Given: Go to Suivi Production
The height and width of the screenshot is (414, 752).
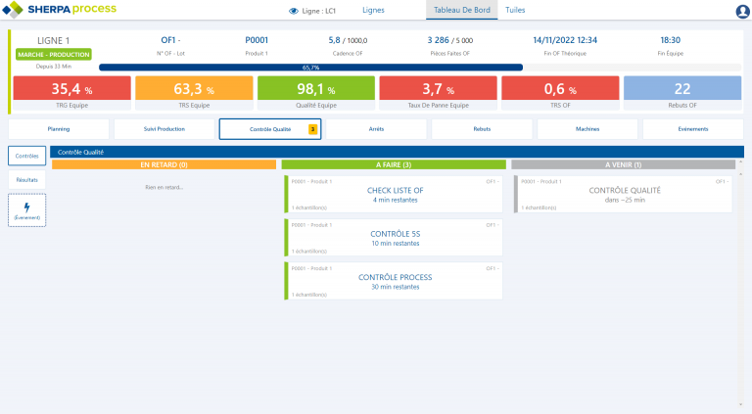Looking at the screenshot, I should point(164,129).
